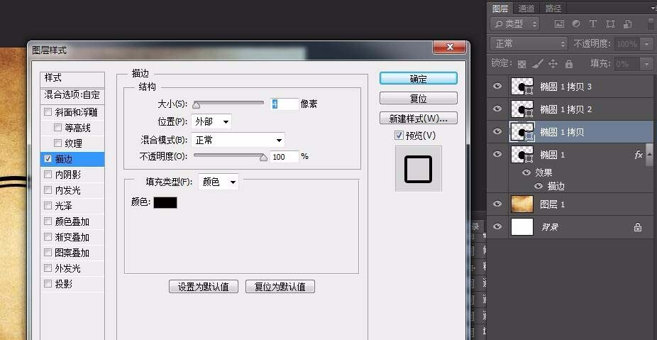This screenshot has width=657, height=340.
Task: Switch to the 通道 tab
Action: point(526,8)
